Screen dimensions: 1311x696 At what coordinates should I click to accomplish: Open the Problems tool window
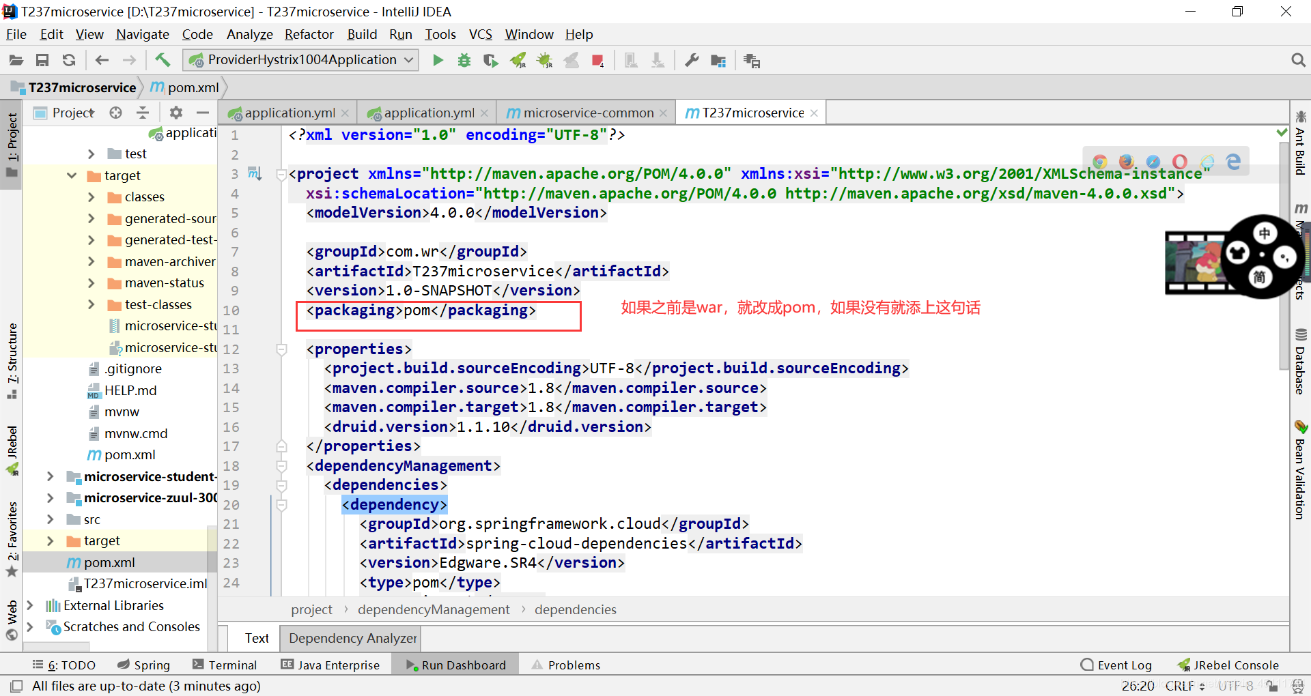[x=566, y=665]
